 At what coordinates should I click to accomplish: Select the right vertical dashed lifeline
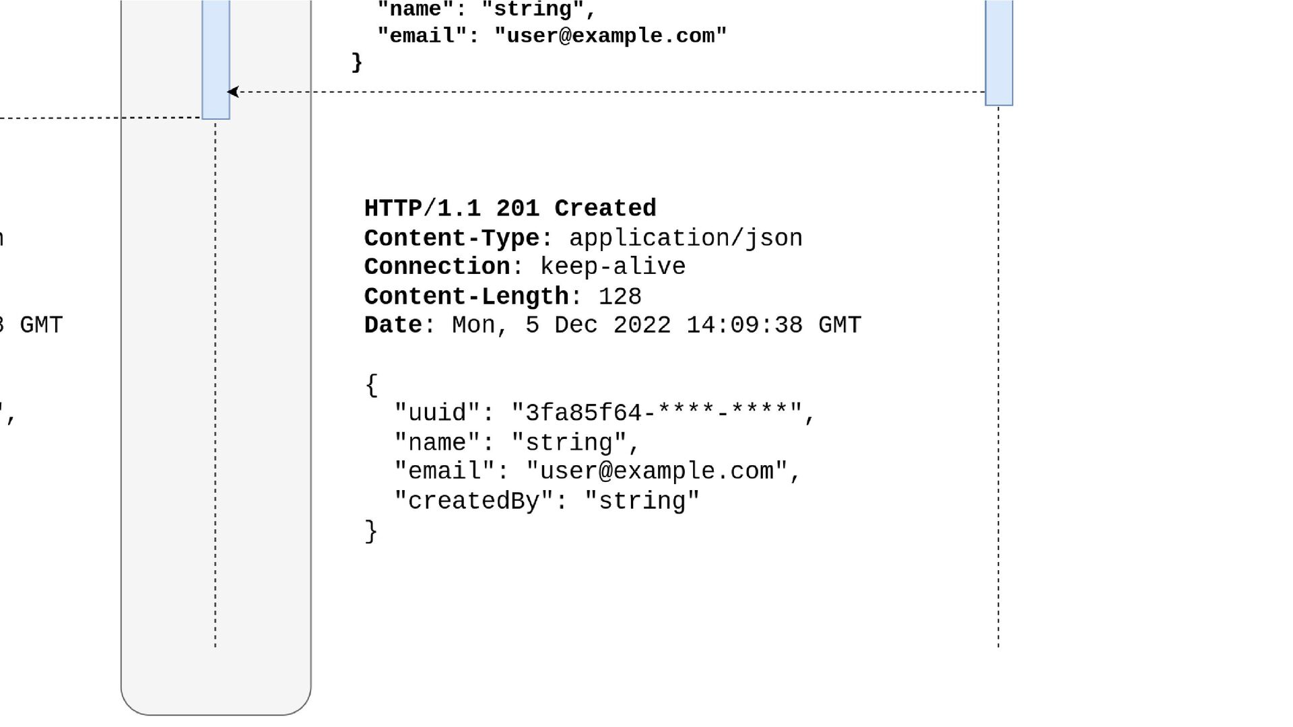pos(998,377)
